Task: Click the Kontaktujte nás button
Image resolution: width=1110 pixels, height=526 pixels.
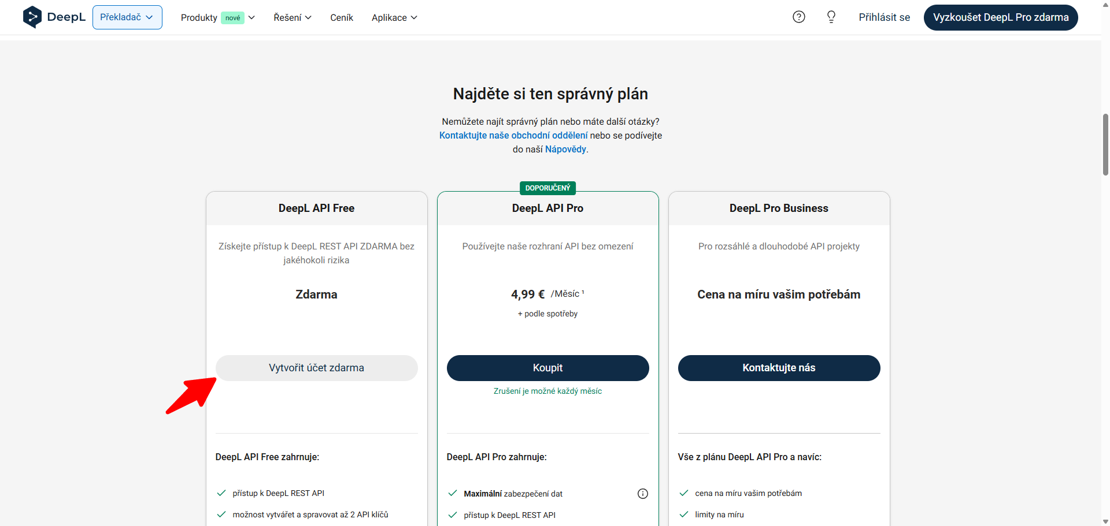Action: (779, 368)
